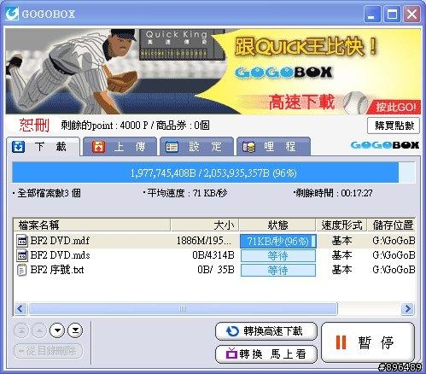Open the 設定 settings tab
The image size is (426, 374).
pos(196,147)
